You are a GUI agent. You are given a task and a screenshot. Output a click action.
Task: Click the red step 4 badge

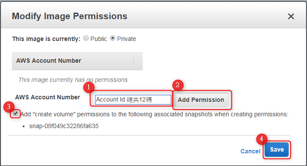pyautogui.click(x=262, y=139)
